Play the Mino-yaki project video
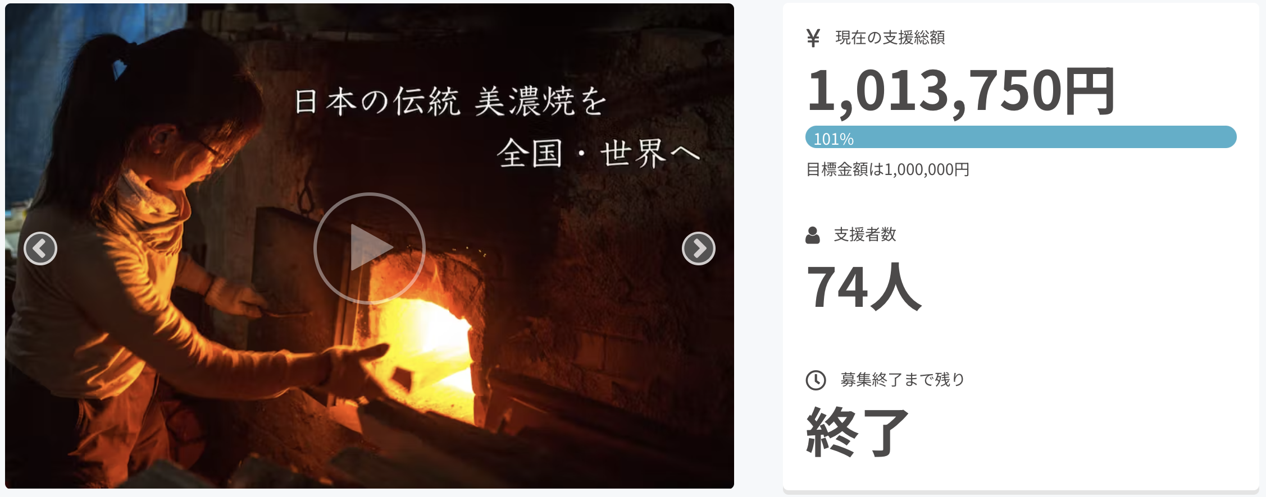The width and height of the screenshot is (1266, 497). (369, 248)
